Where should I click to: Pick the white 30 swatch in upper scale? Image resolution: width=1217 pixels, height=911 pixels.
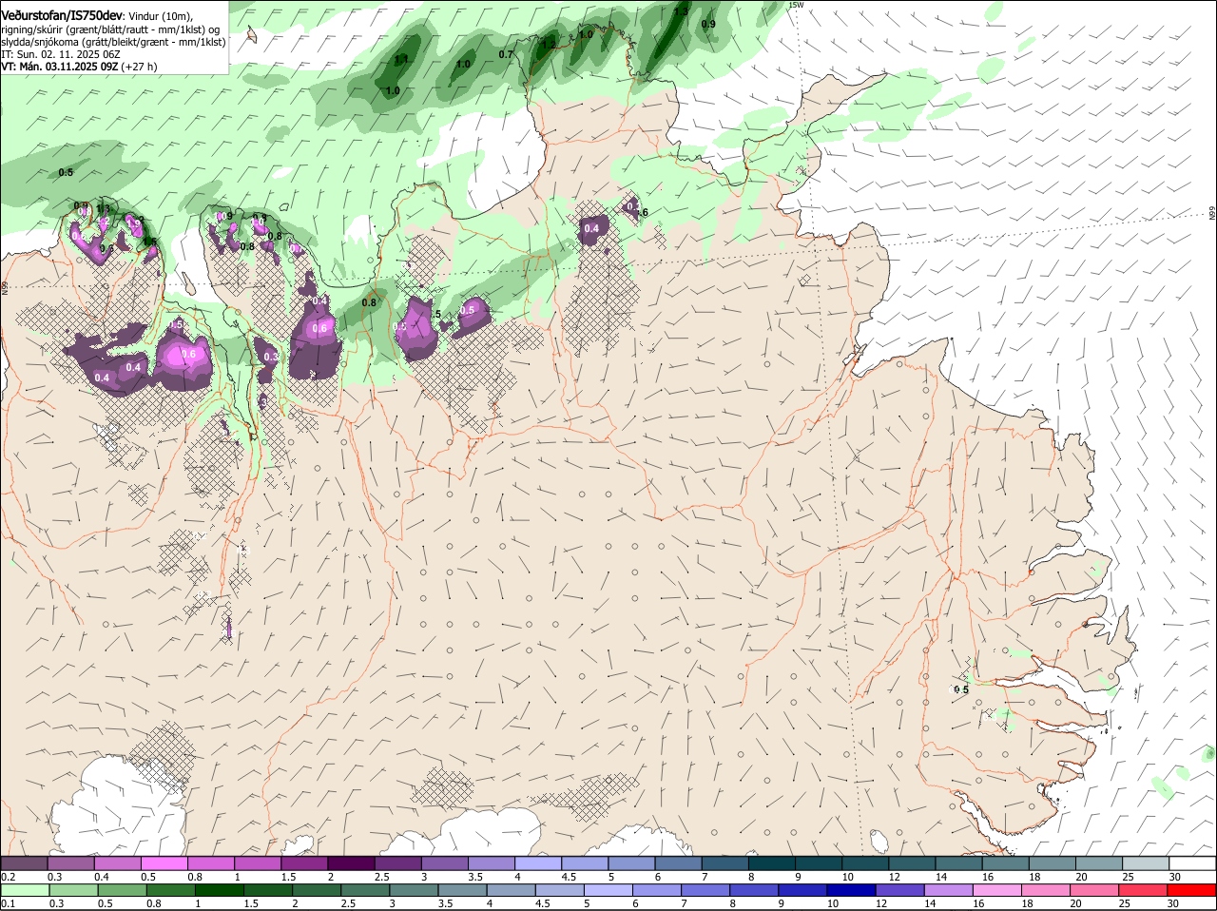(x=1192, y=863)
